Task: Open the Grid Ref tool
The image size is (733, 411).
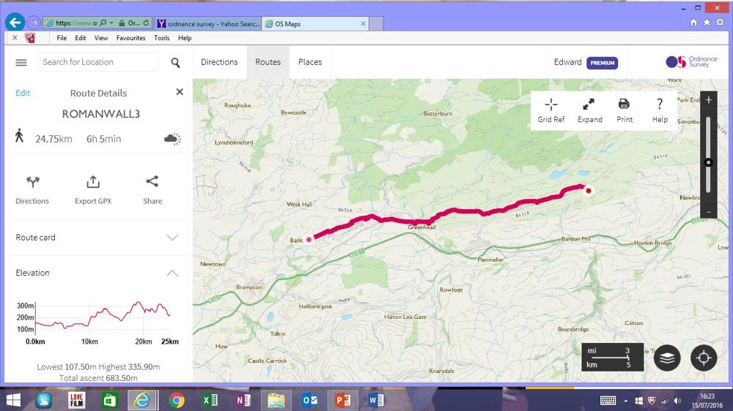Action: click(x=551, y=110)
